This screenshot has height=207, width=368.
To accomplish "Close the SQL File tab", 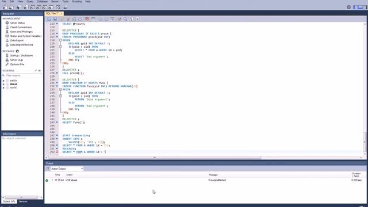I will [x=62, y=14].
